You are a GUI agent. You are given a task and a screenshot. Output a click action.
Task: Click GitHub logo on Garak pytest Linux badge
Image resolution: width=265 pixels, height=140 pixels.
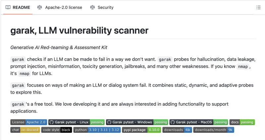52,122
